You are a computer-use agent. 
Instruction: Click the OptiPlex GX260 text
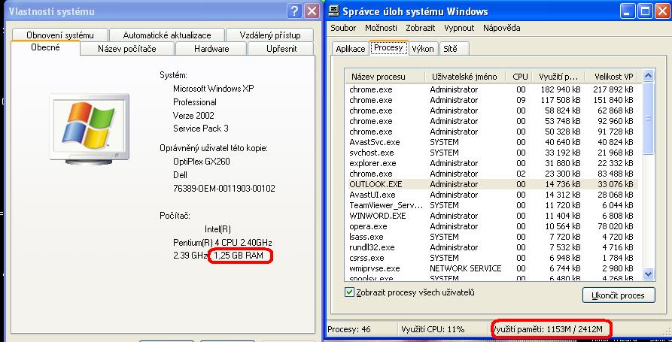click(202, 162)
